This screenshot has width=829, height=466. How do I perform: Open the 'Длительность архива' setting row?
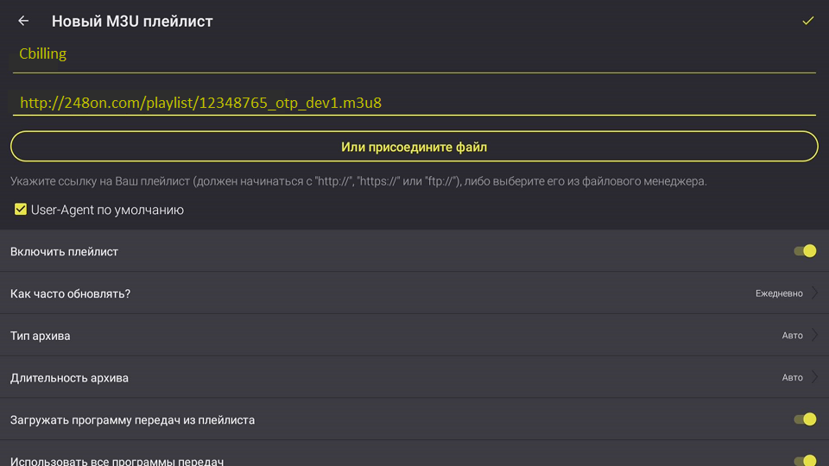(x=414, y=377)
